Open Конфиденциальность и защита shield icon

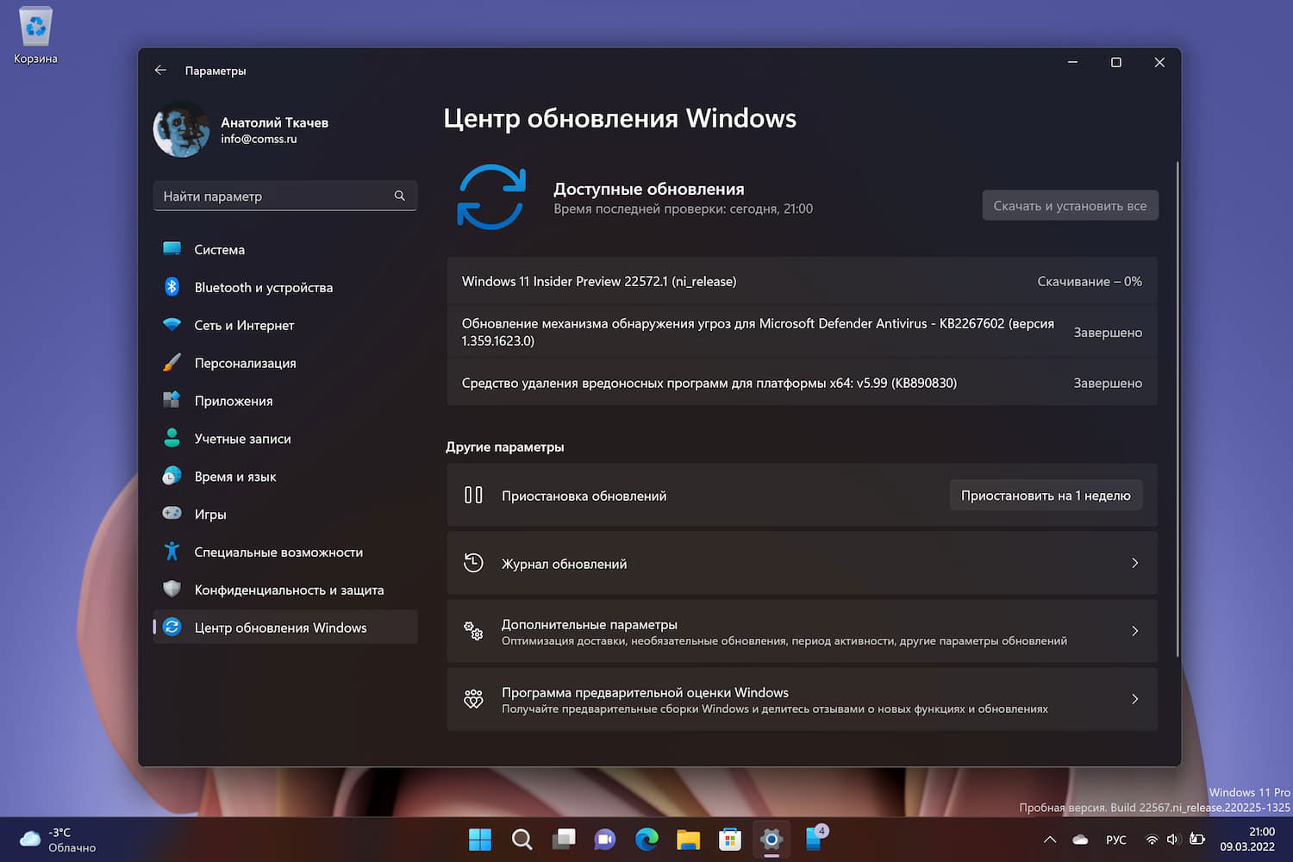click(172, 590)
